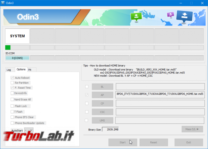Enable the Nand Erase All checkbox

click(12, 100)
